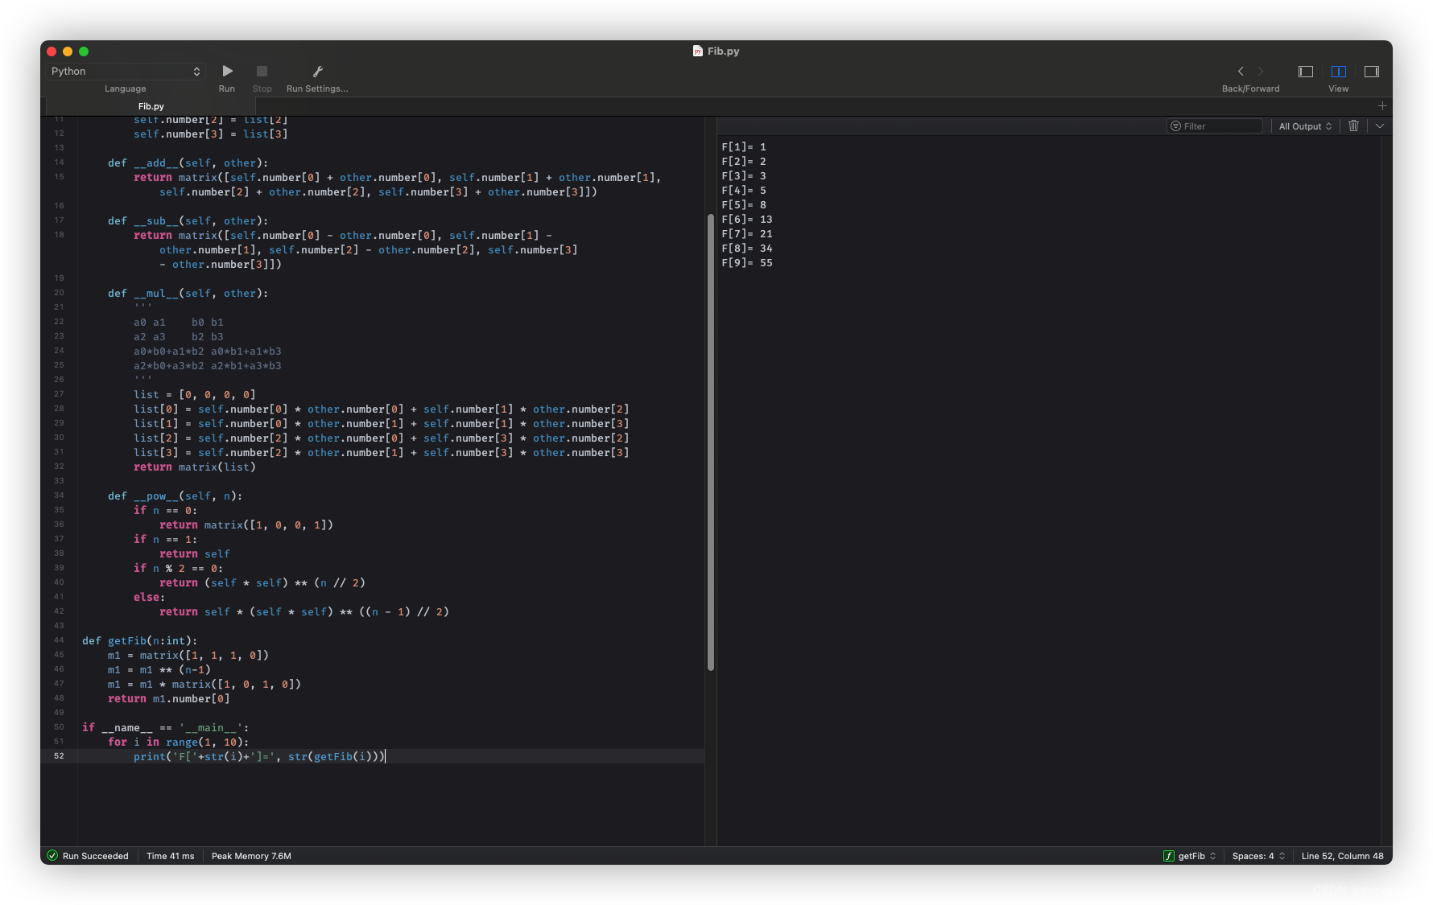Click the def __pow__(self, n) line
This screenshot has width=1433, height=905.
pos(175,496)
